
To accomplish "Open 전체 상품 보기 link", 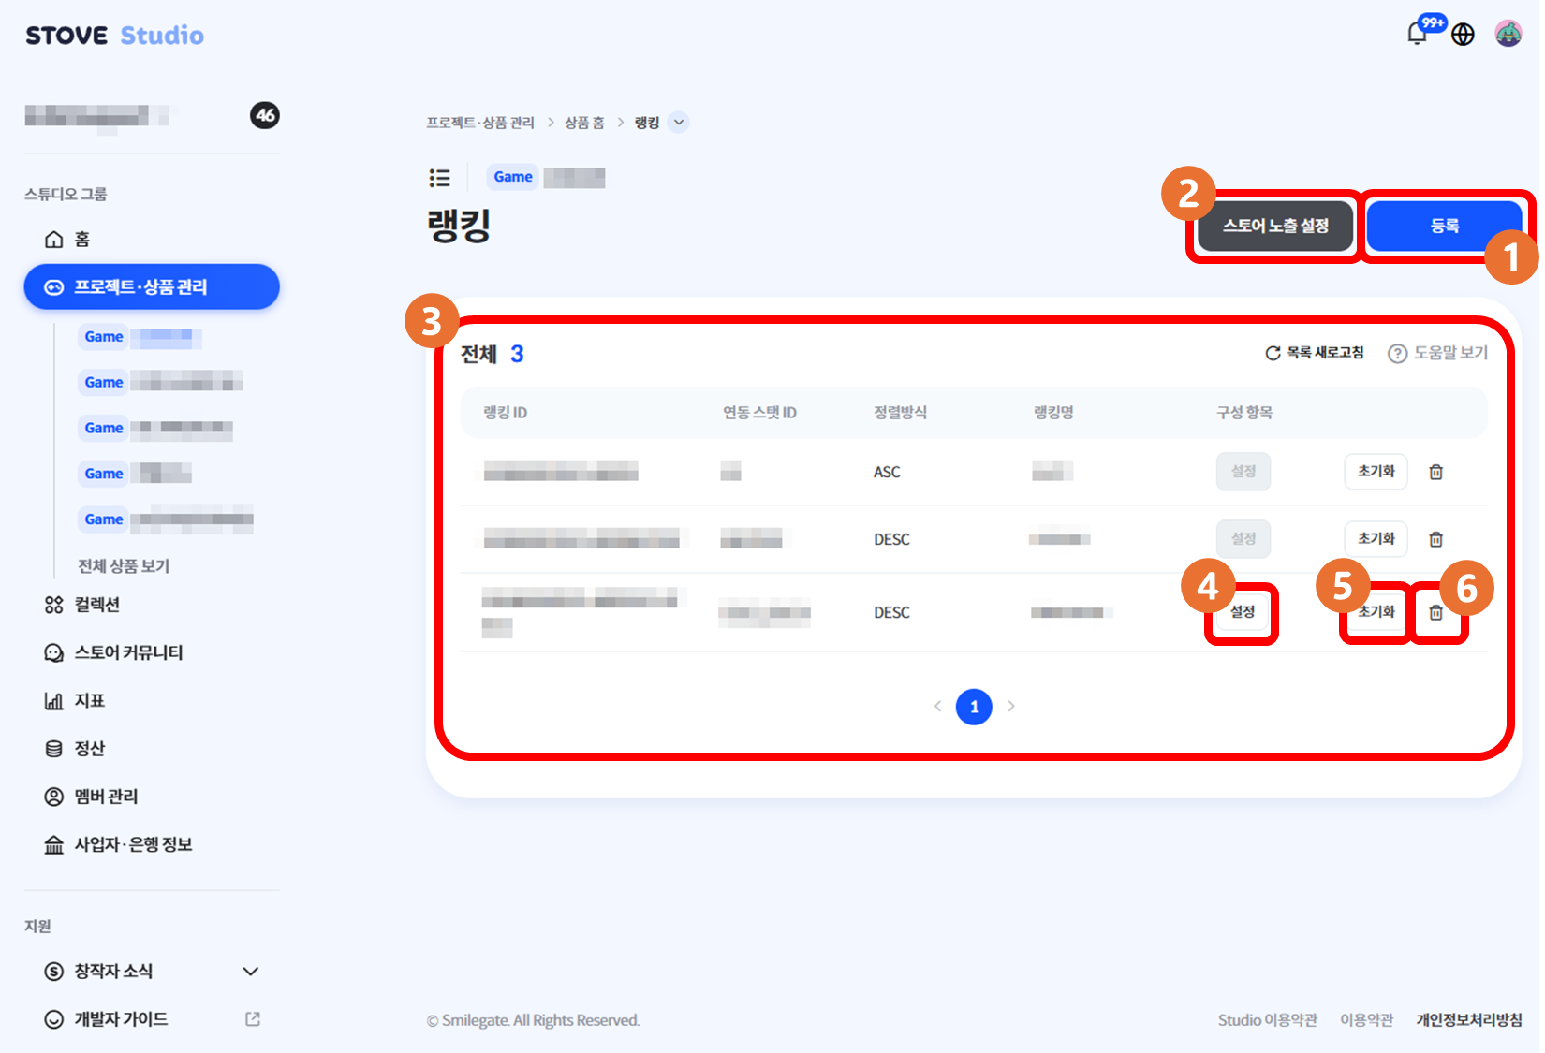I will pos(124,565).
